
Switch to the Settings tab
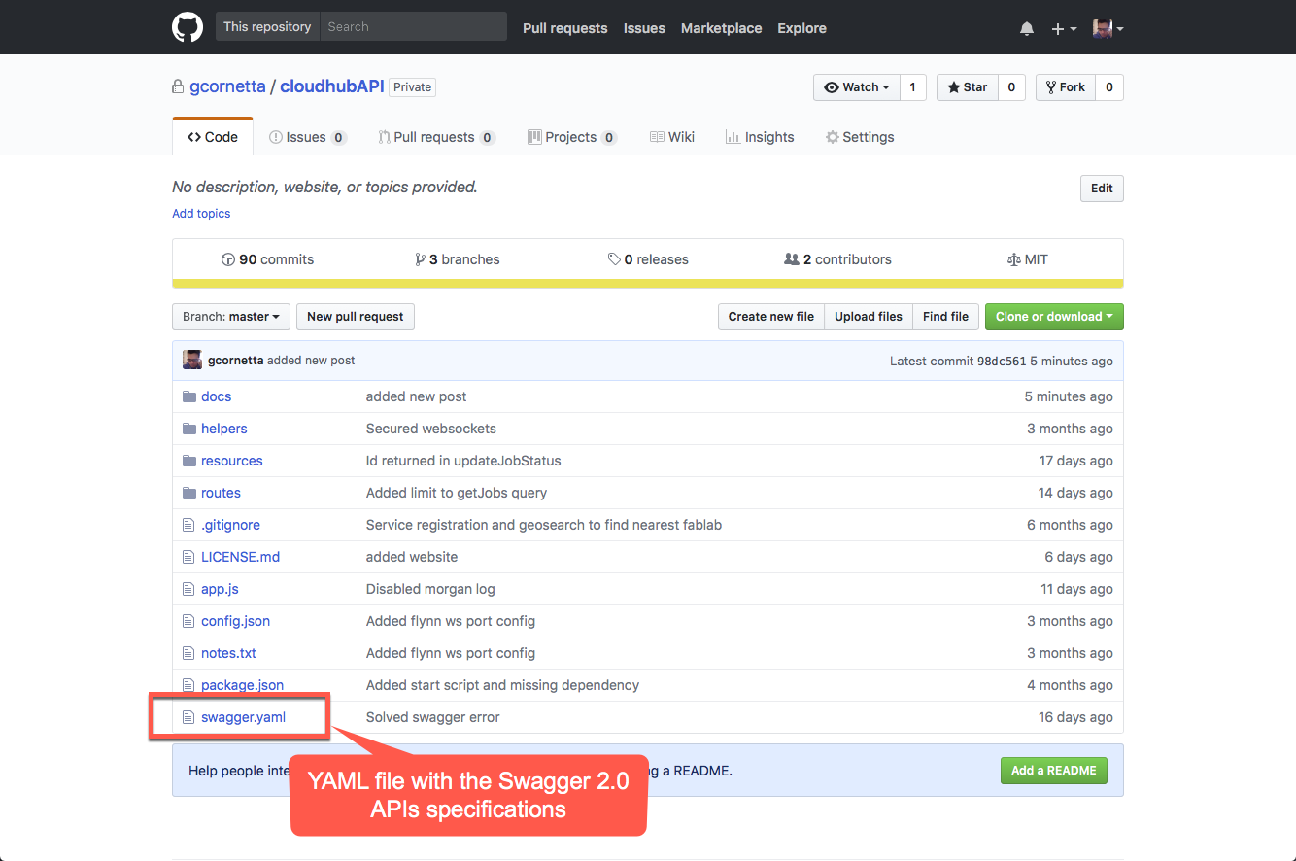coord(860,137)
